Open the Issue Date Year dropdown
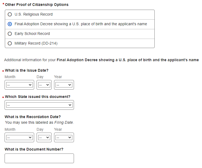 click(64, 85)
